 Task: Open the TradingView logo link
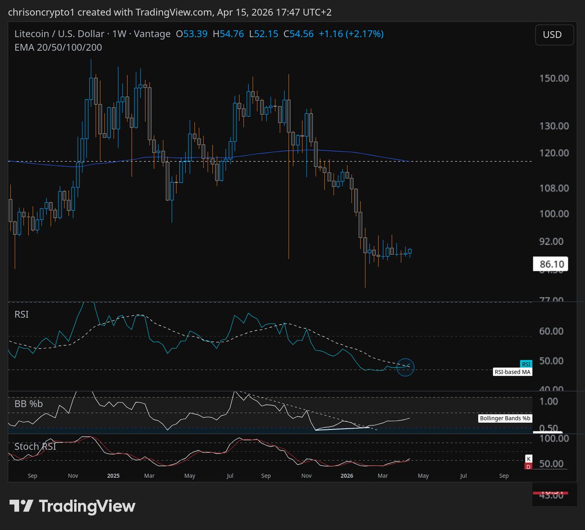(72, 506)
